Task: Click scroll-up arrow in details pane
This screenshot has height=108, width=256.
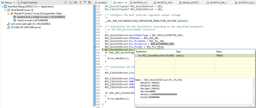Action: click(x=253, y=80)
